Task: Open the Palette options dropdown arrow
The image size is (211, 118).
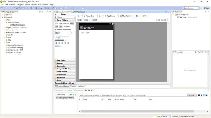Action: [74, 17]
